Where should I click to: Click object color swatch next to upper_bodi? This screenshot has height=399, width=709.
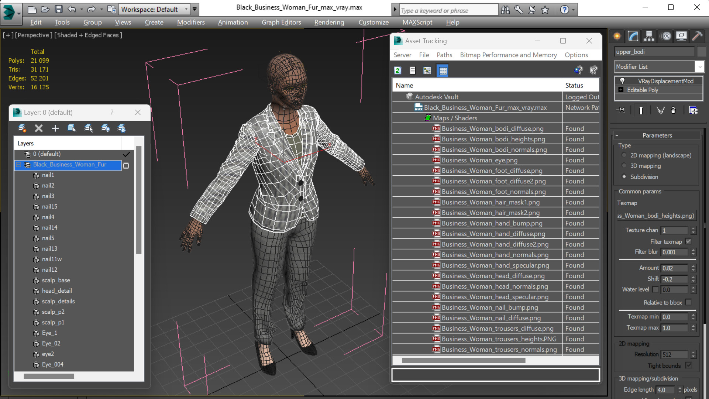click(702, 52)
